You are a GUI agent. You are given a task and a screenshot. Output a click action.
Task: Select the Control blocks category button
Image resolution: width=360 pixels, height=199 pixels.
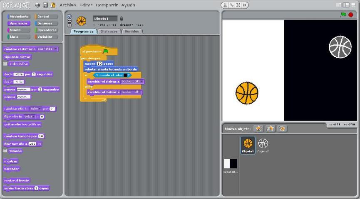tap(46, 17)
